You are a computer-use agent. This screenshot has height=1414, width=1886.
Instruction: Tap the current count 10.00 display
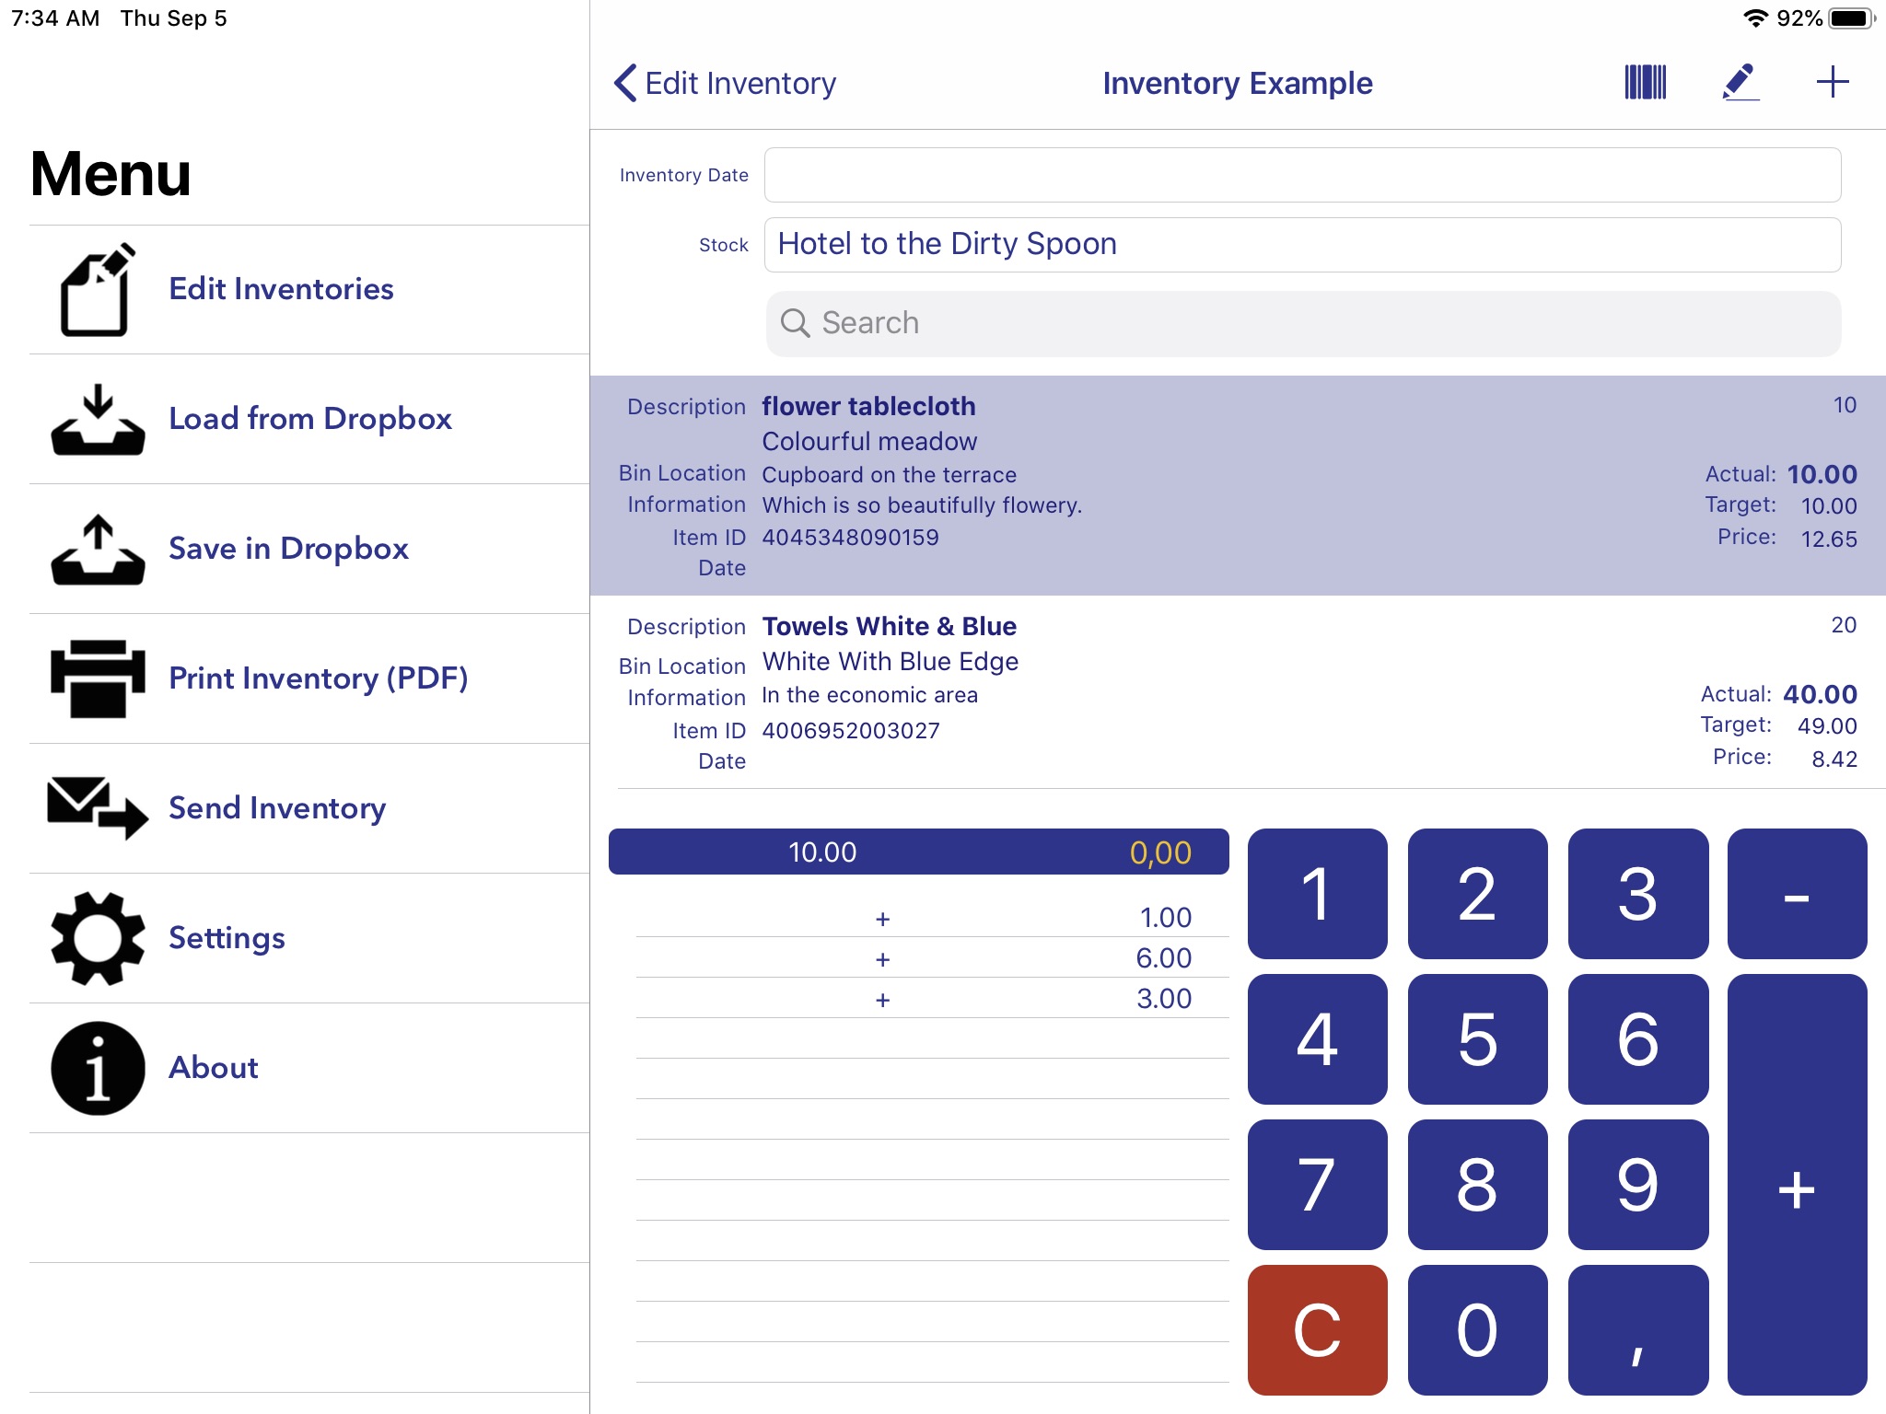(824, 850)
